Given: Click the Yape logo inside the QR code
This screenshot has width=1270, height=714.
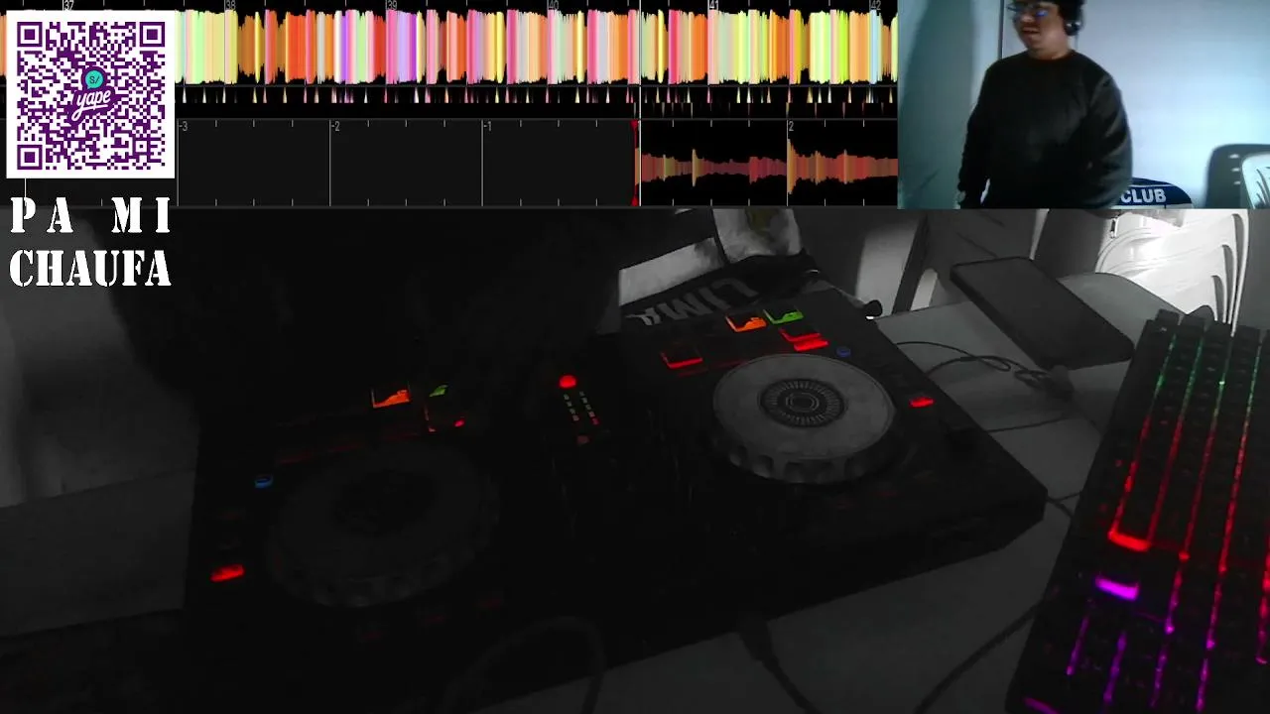Looking at the screenshot, I should click(91, 94).
